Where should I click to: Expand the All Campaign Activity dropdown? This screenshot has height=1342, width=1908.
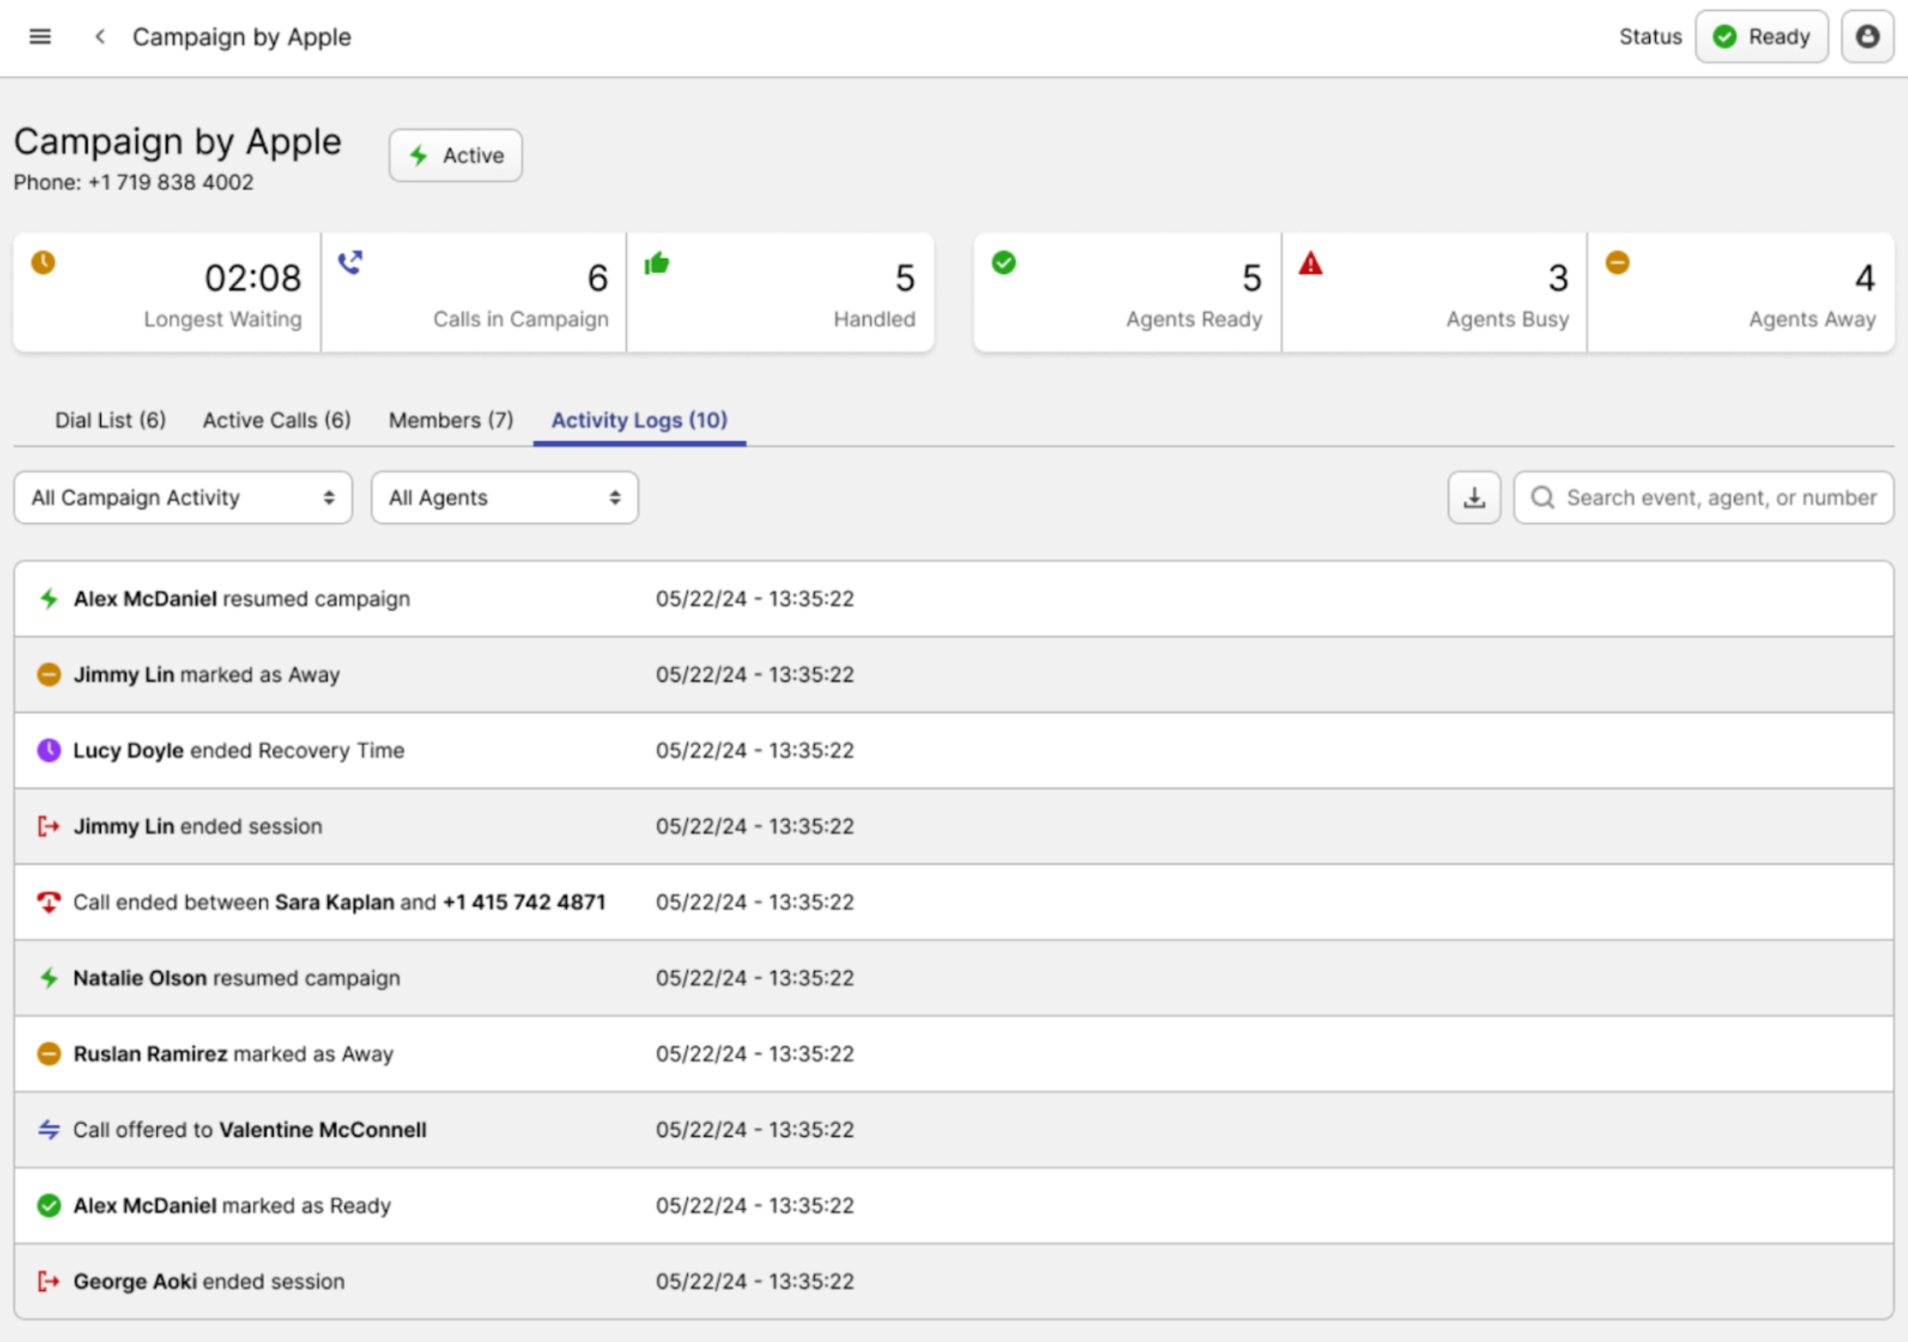(183, 498)
